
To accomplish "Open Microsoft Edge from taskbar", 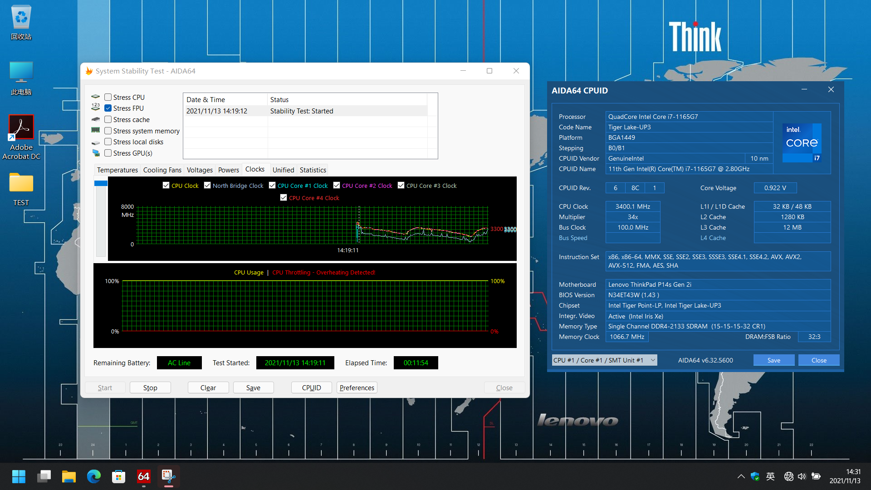I will pyautogui.click(x=94, y=476).
